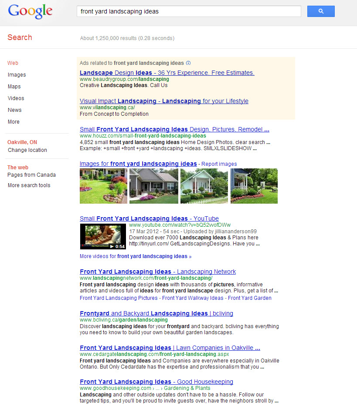This screenshot has height=406, width=357.
Task: Open the News search category
Action: click(x=14, y=110)
